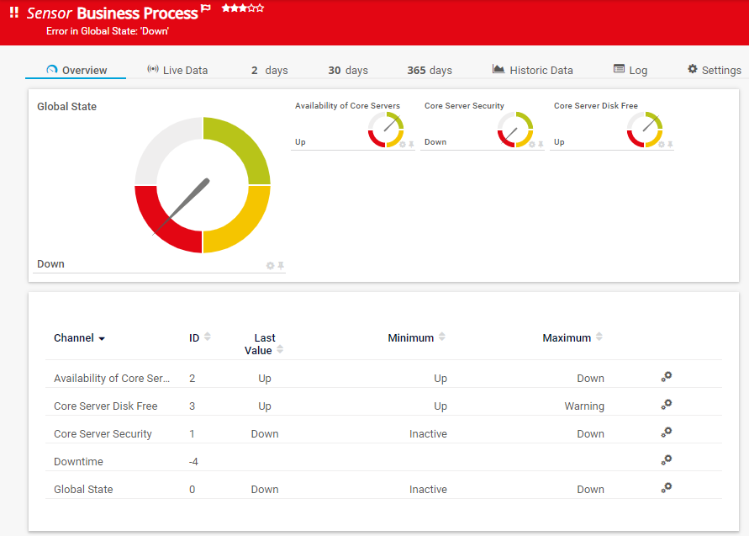This screenshot has height=536, width=749.
Task: Open the Historic Data tab
Action: point(533,71)
